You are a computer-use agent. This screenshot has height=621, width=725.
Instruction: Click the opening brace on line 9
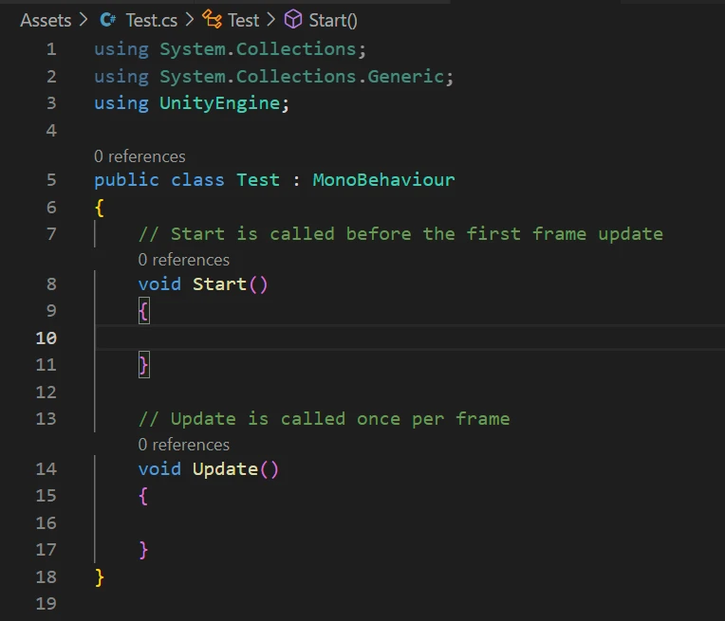pyautogui.click(x=144, y=311)
